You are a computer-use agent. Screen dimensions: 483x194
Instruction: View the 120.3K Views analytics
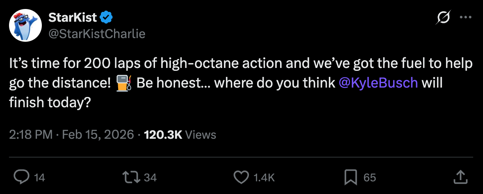tap(180, 135)
